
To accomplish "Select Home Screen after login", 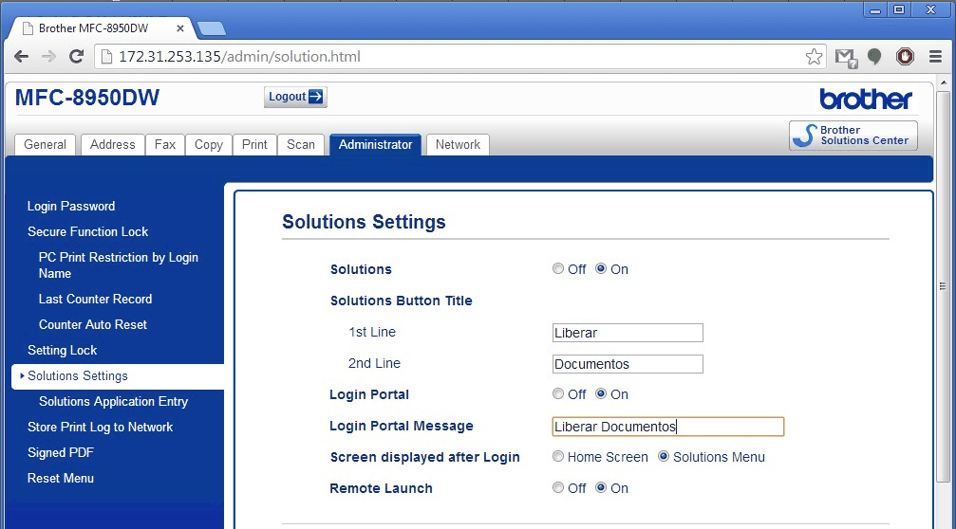I will [x=558, y=457].
